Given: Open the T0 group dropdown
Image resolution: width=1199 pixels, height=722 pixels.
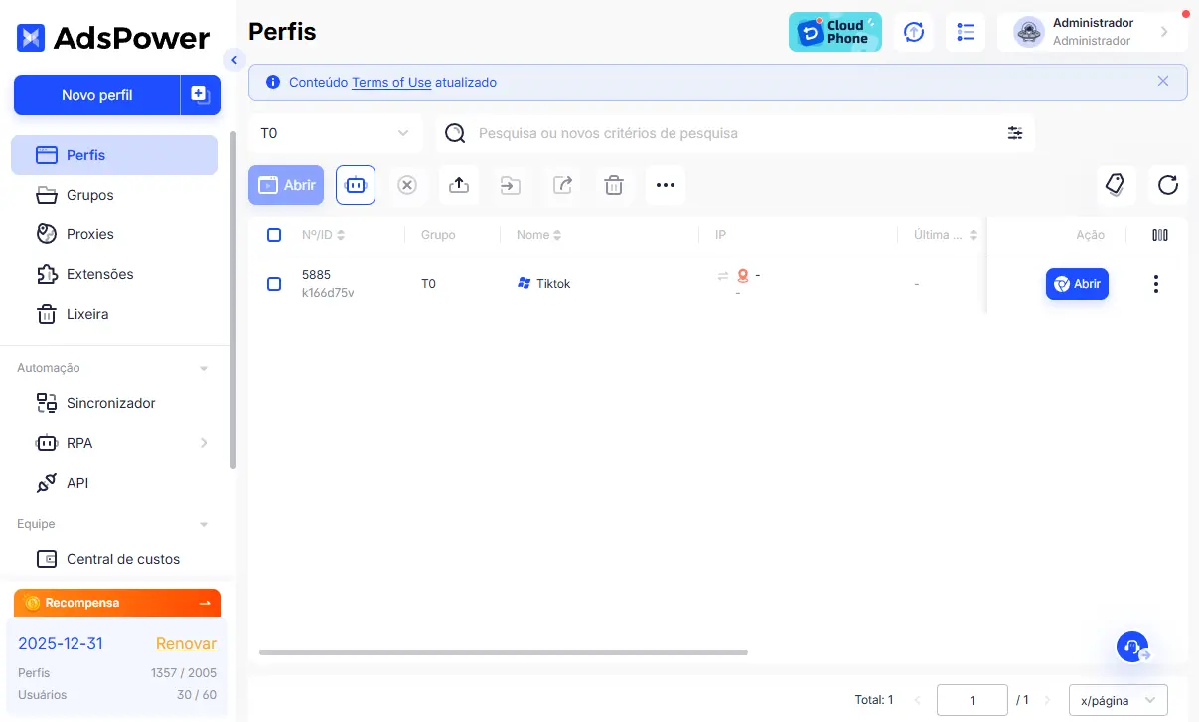Looking at the screenshot, I should [x=335, y=133].
